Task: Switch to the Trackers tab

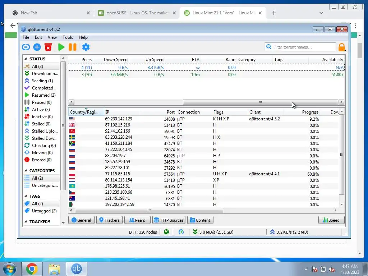Action: [109, 220]
